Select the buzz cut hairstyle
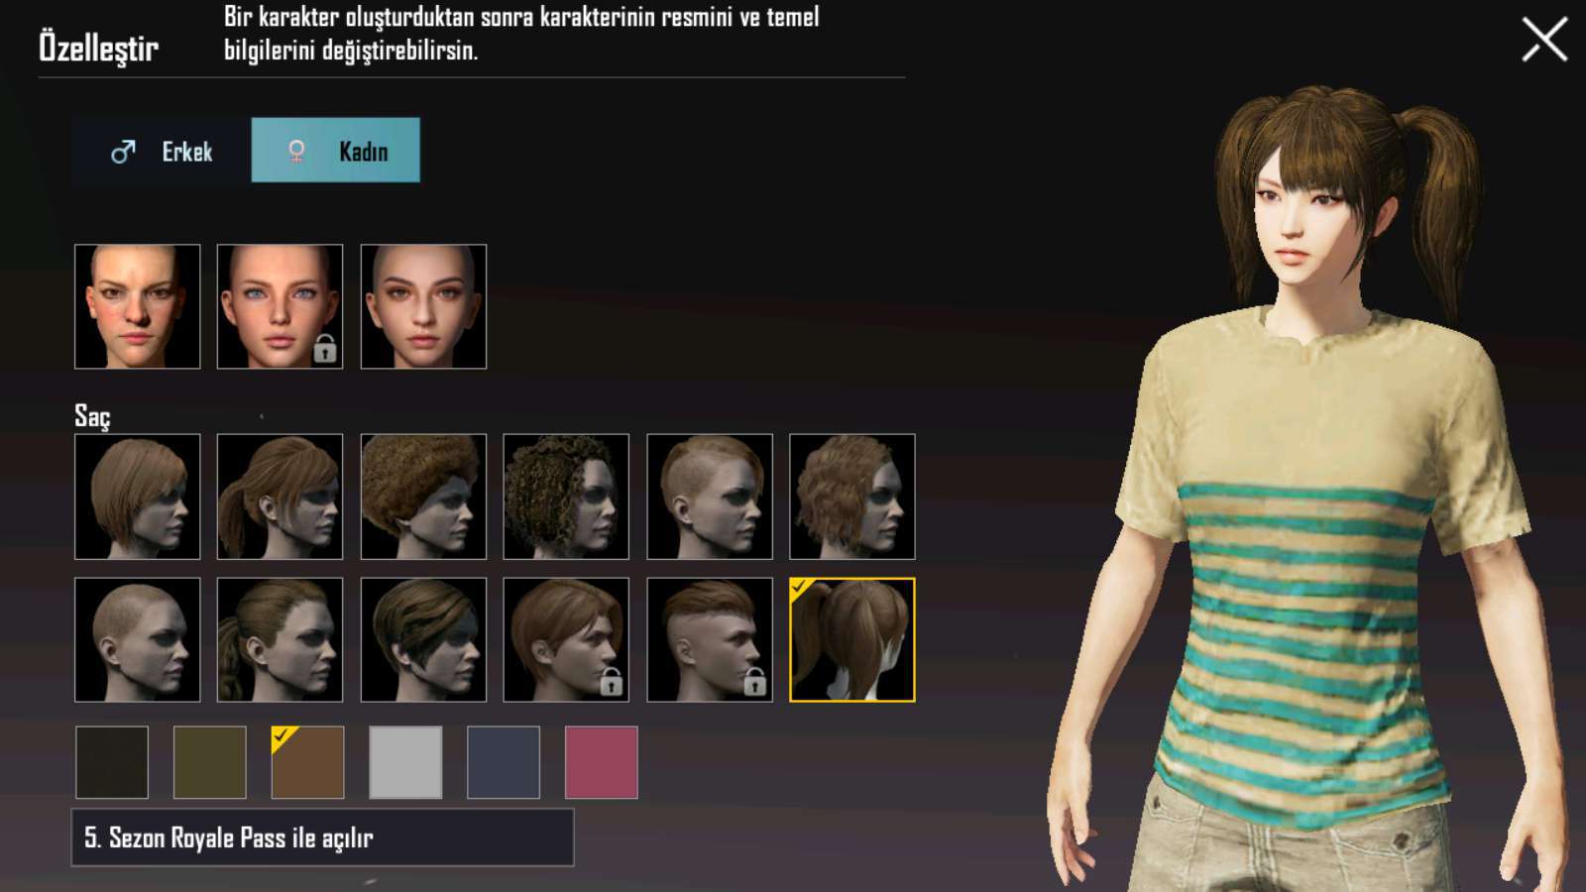Image resolution: width=1586 pixels, height=892 pixels. [x=138, y=640]
